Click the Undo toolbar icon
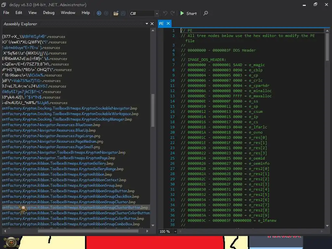 (x=165, y=13)
